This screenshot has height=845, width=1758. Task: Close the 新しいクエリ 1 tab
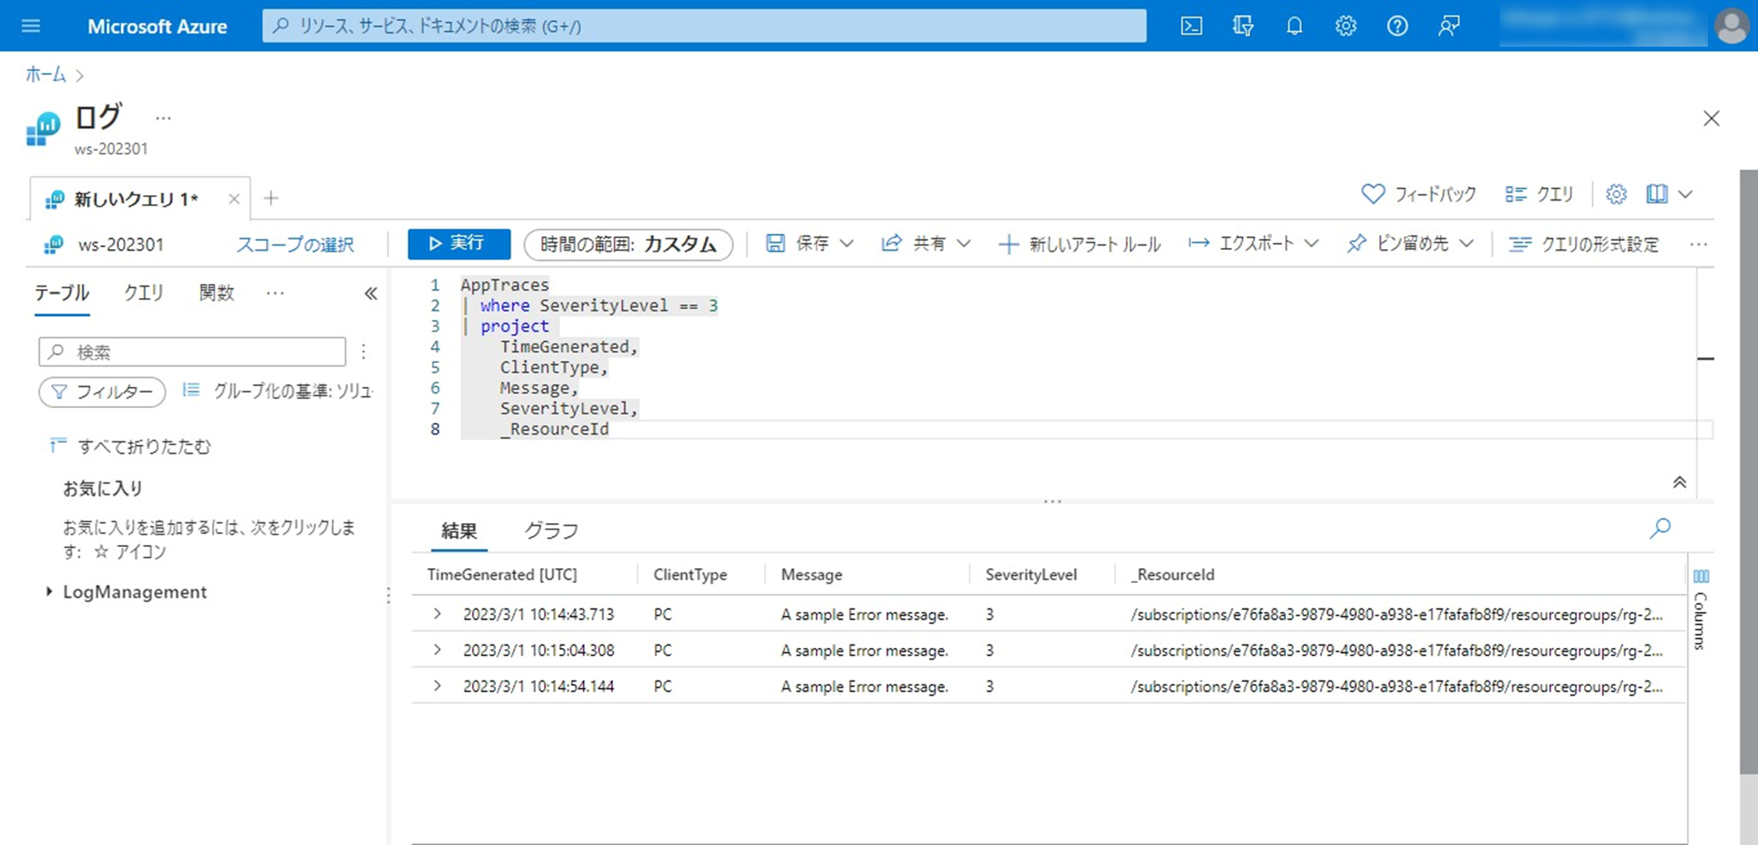[x=234, y=199]
